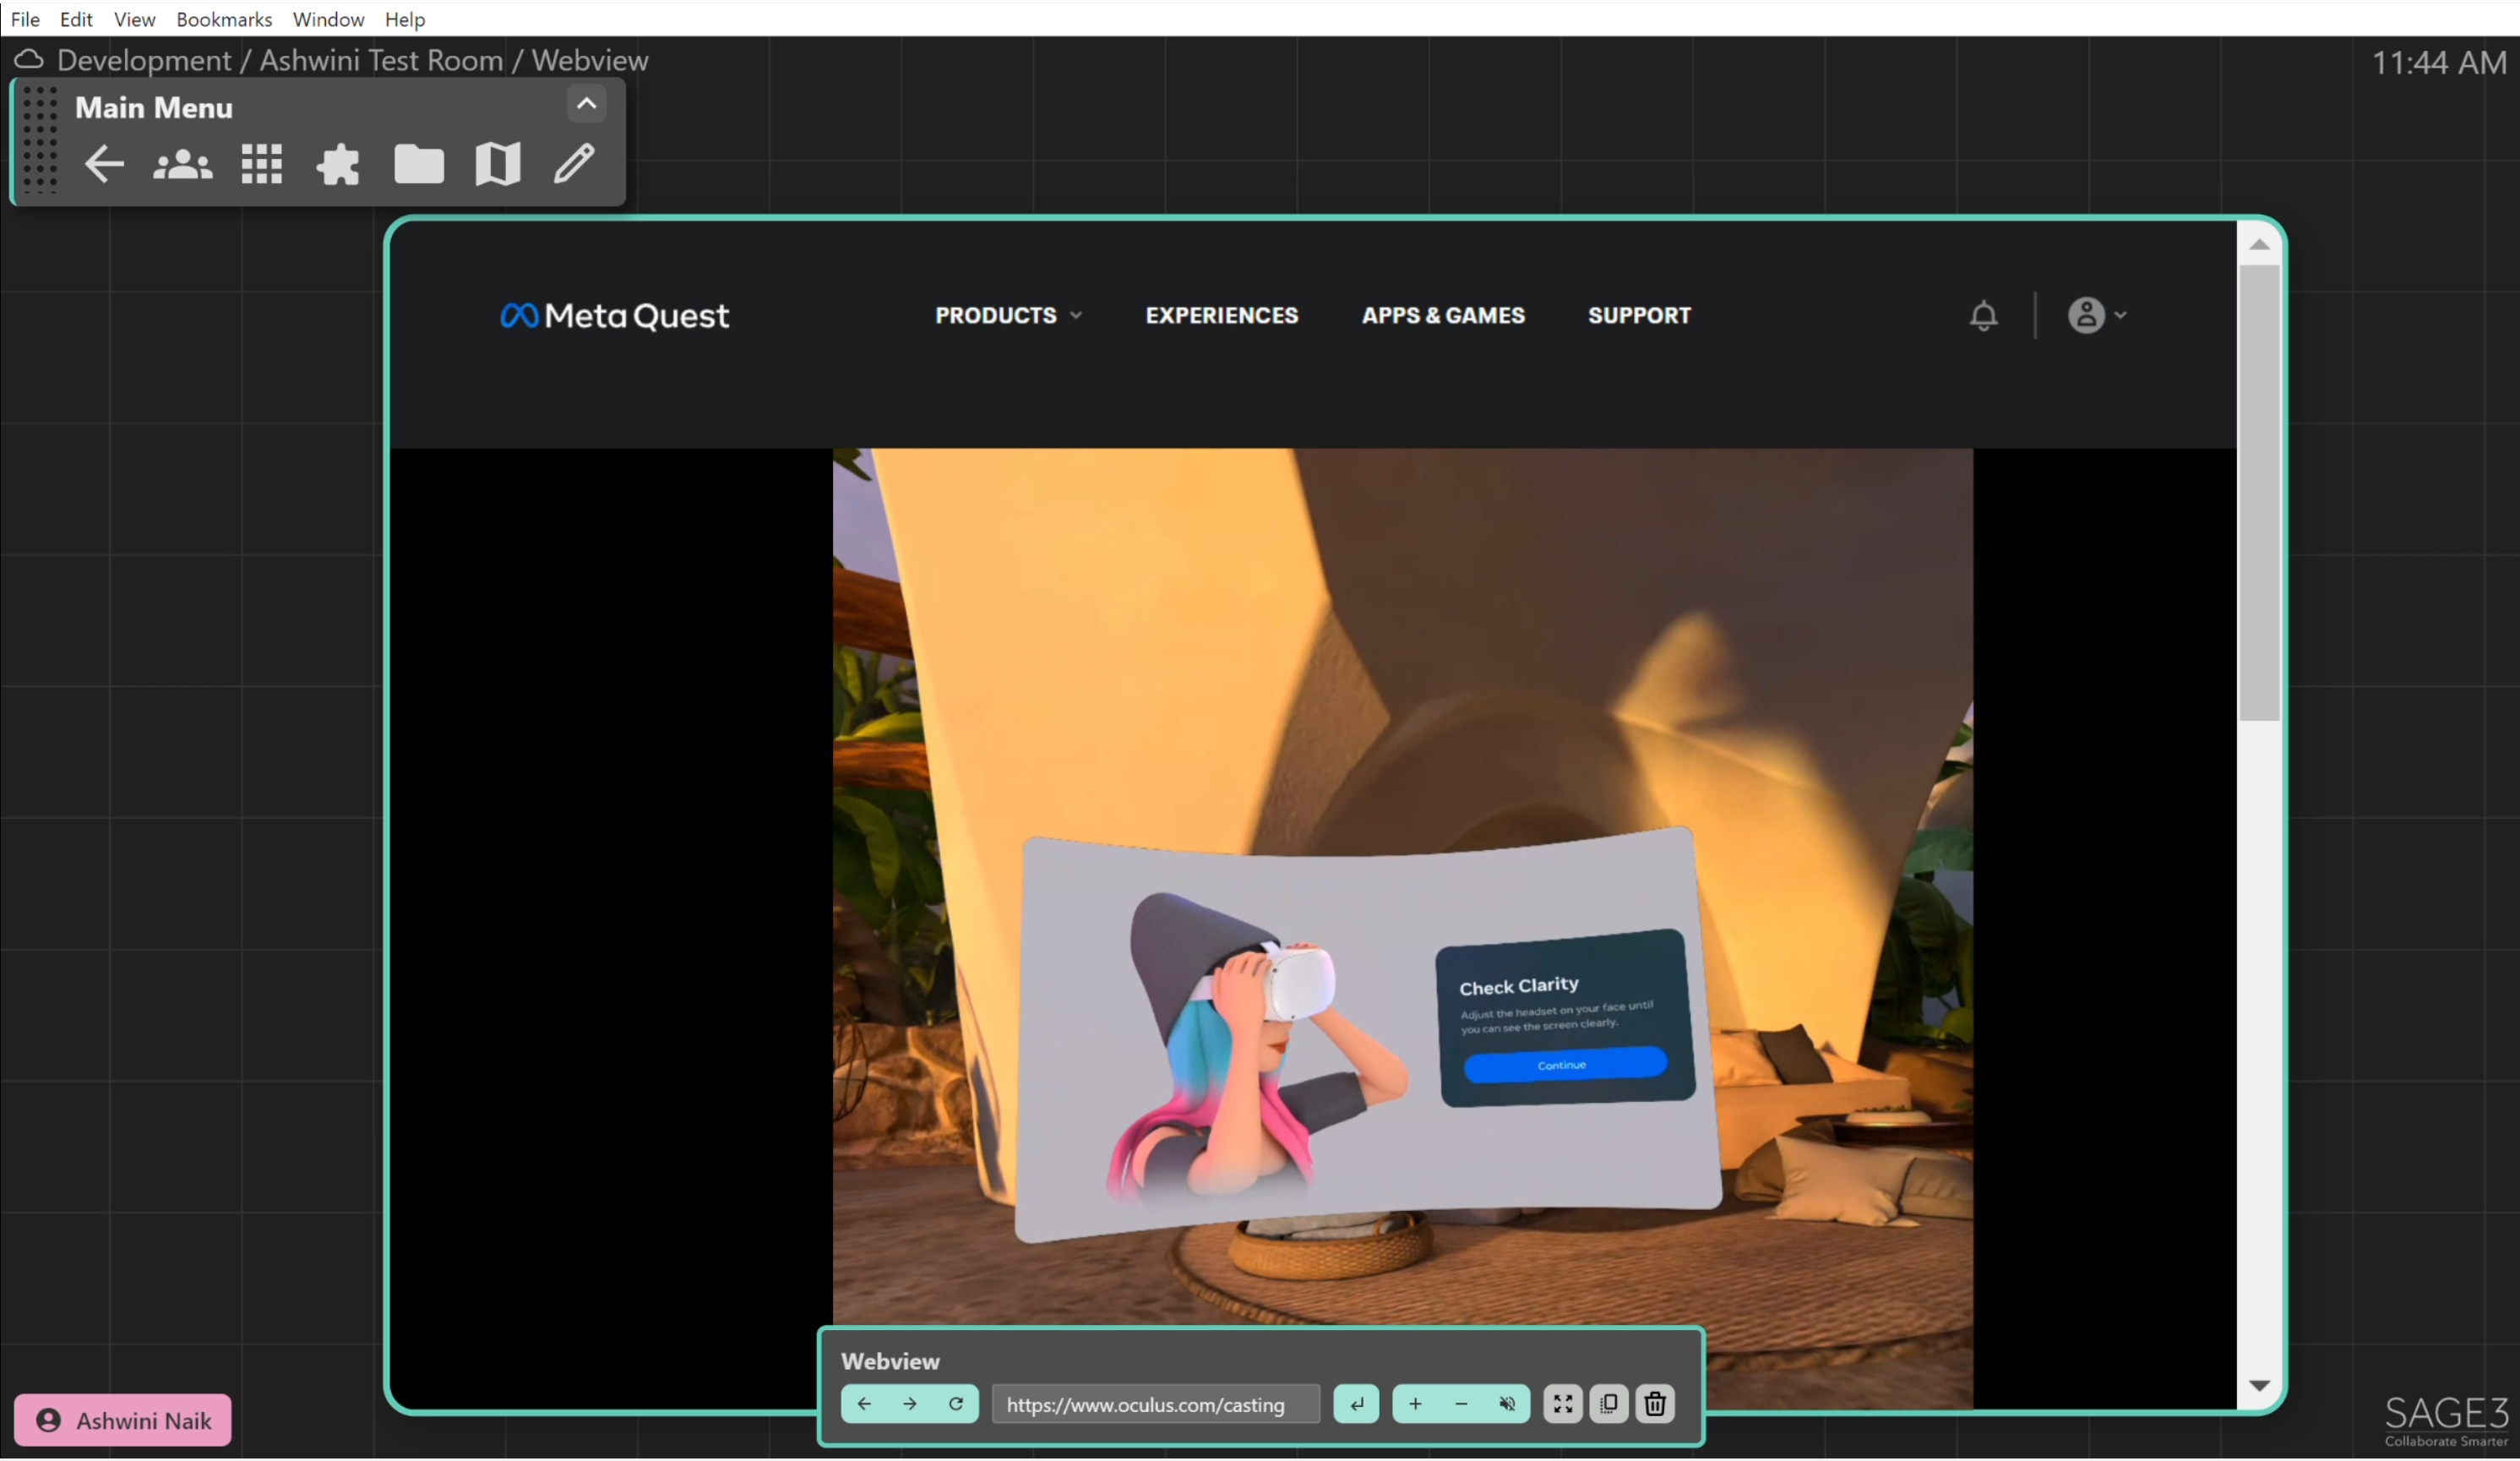Open the users group icon in Main Menu
The image size is (2520, 1461).
[182, 164]
